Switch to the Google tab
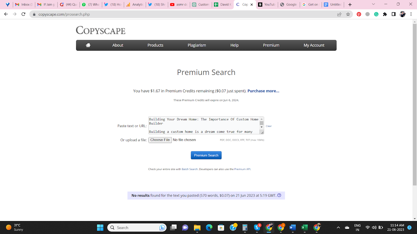This screenshot has height=234, width=417. click(289, 4)
